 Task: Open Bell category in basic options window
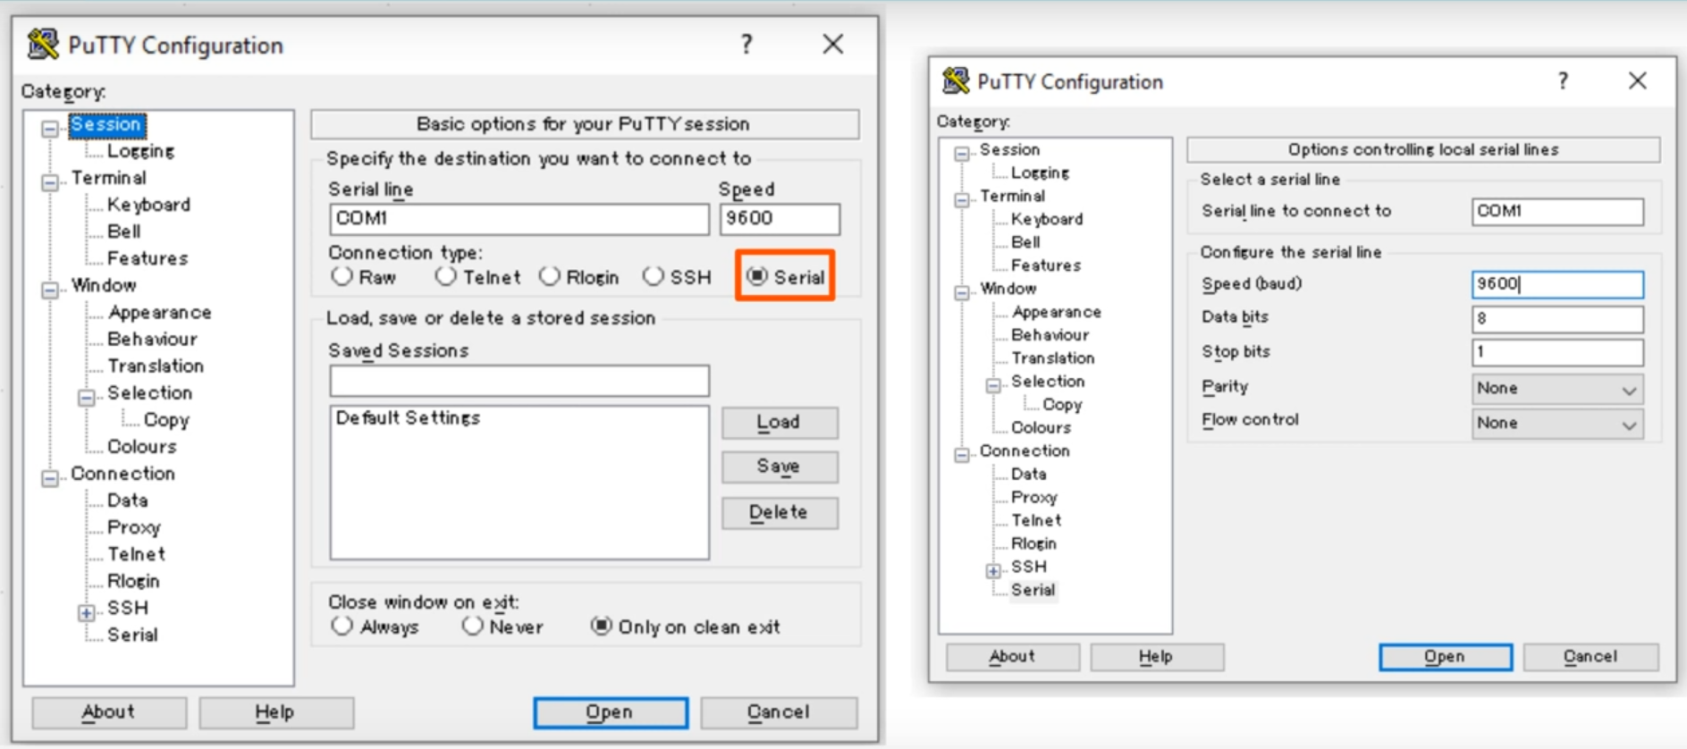pos(123,231)
